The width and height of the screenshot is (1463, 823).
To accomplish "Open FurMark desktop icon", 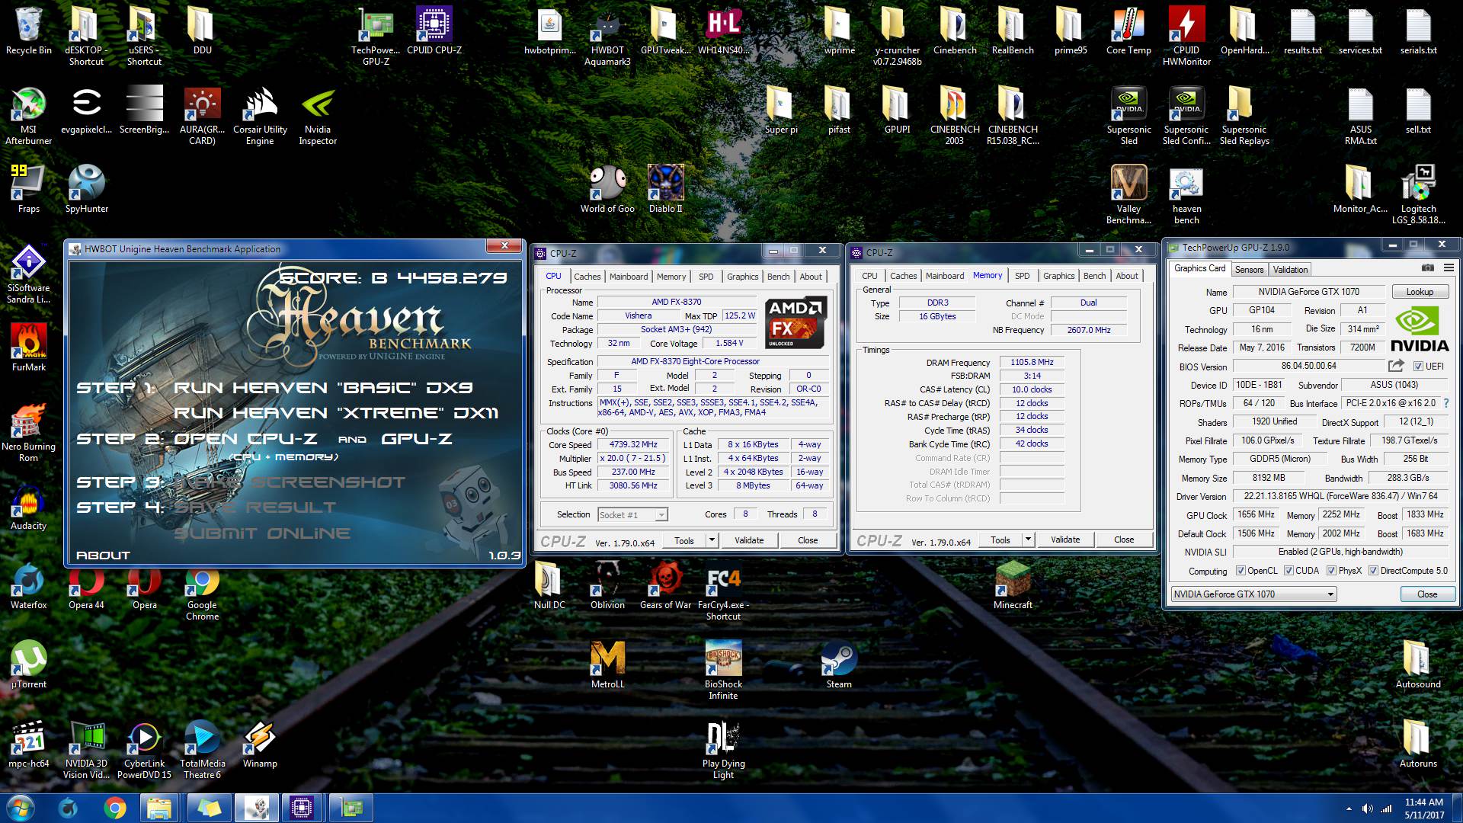I will (x=29, y=347).
